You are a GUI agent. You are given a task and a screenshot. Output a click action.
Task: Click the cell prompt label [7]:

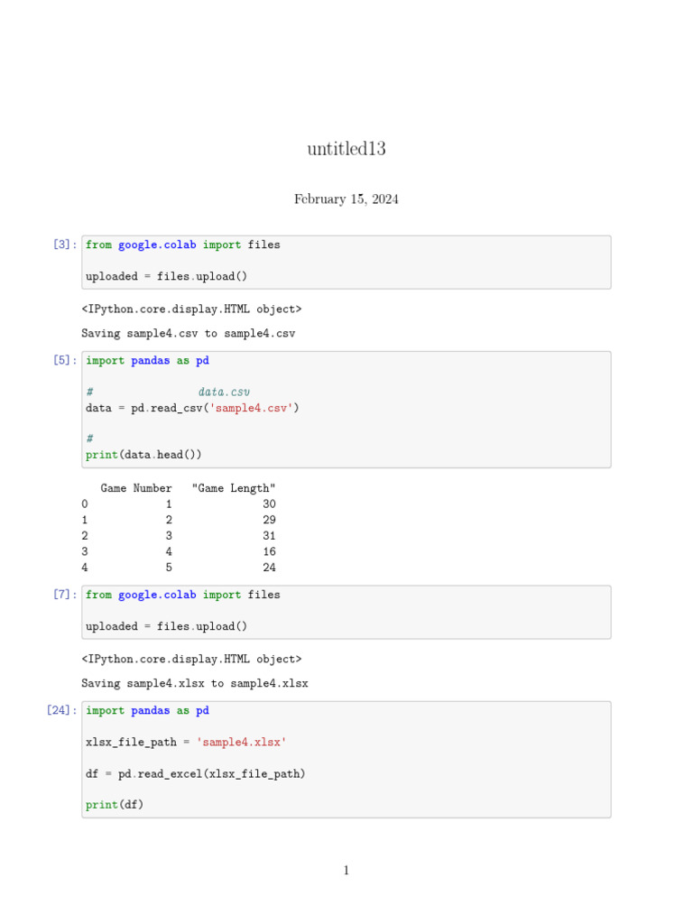coord(65,594)
